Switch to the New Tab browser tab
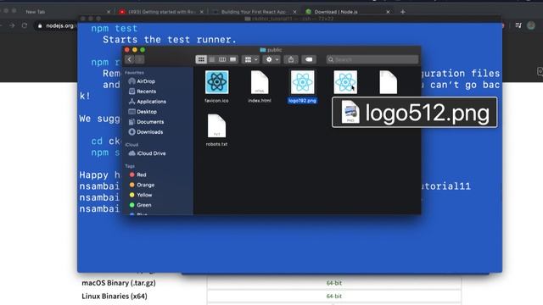This screenshot has width=543, height=305. [x=36, y=12]
